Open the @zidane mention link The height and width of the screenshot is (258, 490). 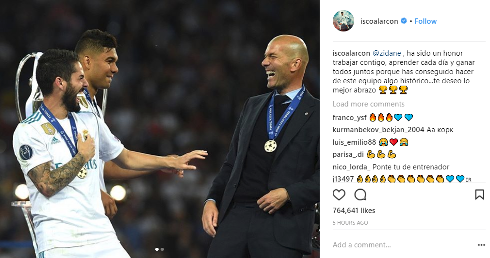coord(387,53)
